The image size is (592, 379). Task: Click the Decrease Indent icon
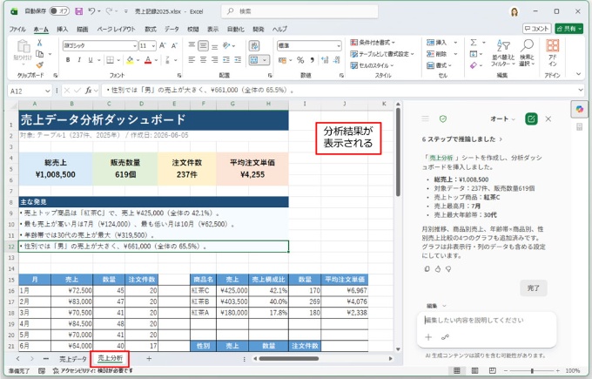tap(226, 60)
